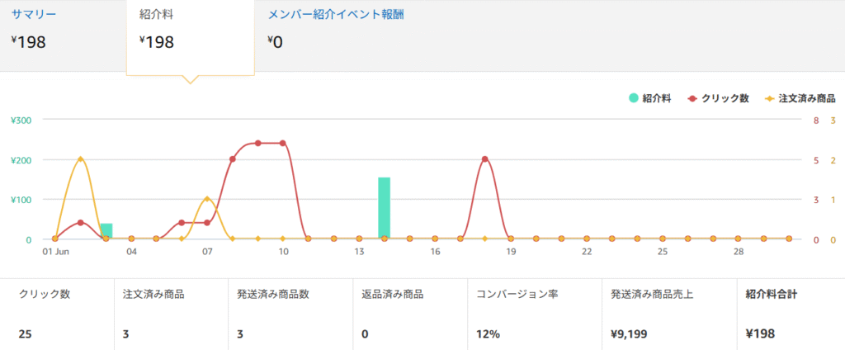This screenshot has width=845, height=350.
Task: Click the red data point above day 10
Action: [283, 143]
